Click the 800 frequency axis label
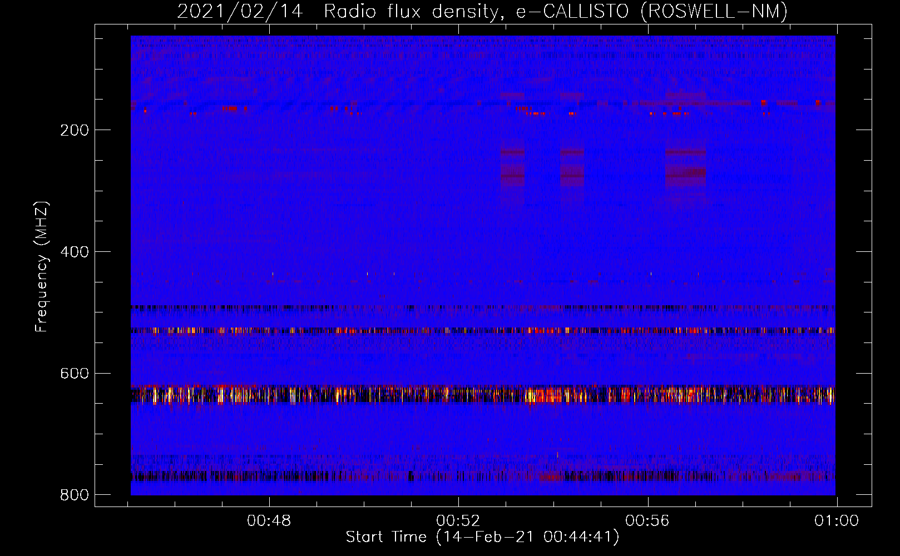This screenshot has width=900, height=556. pos(75,495)
